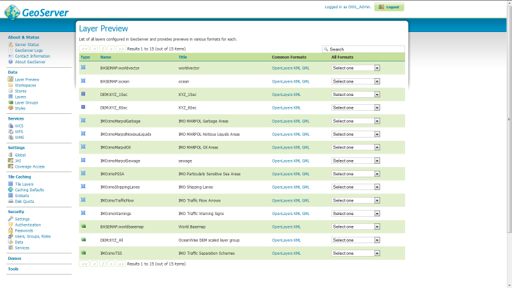
Task: Open the Demos menu section
Action: click(x=14, y=259)
